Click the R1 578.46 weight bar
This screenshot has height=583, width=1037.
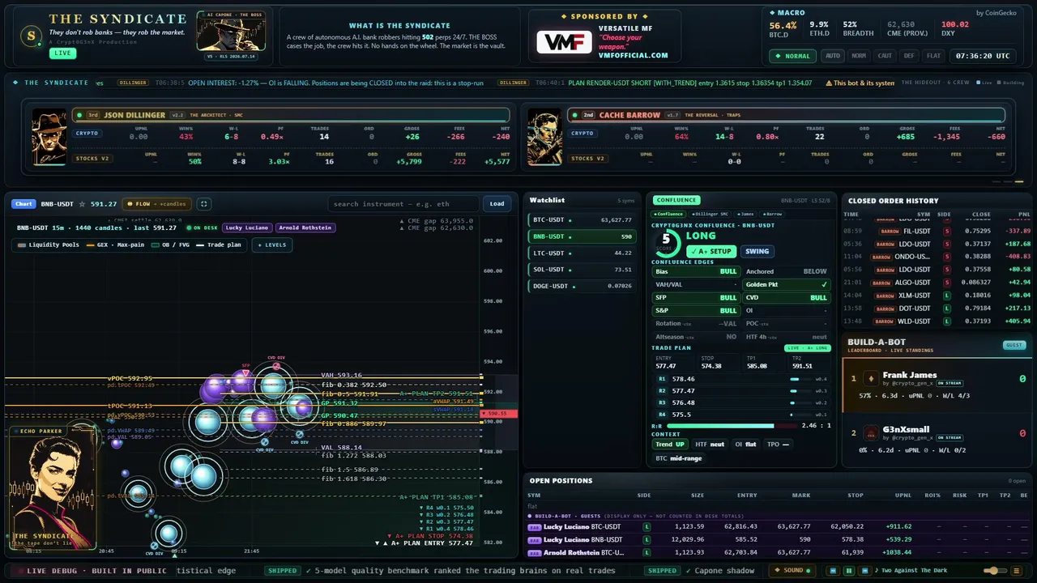tap(800, 379)
